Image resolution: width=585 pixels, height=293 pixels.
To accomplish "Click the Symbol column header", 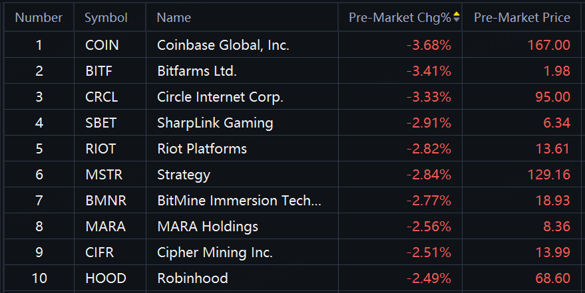I will tap(106, 18).
